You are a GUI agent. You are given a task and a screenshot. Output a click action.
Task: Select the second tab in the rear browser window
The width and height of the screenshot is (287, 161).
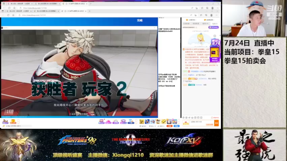(48, 4)
